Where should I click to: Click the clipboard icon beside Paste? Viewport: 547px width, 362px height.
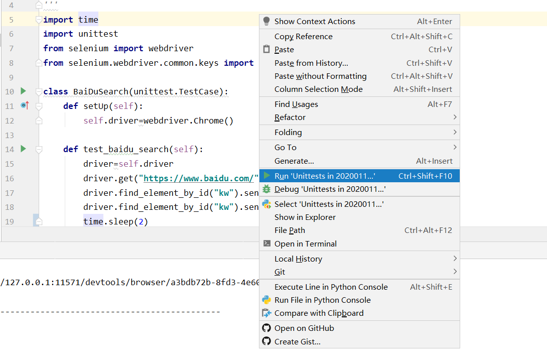pyautogui.click(x=266, y=49)
